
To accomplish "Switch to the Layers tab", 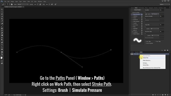I will 132,52.
